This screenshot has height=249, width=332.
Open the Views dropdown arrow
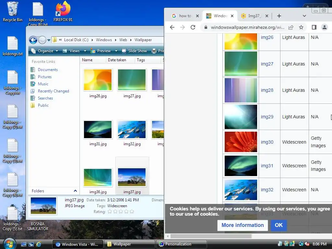85,51
